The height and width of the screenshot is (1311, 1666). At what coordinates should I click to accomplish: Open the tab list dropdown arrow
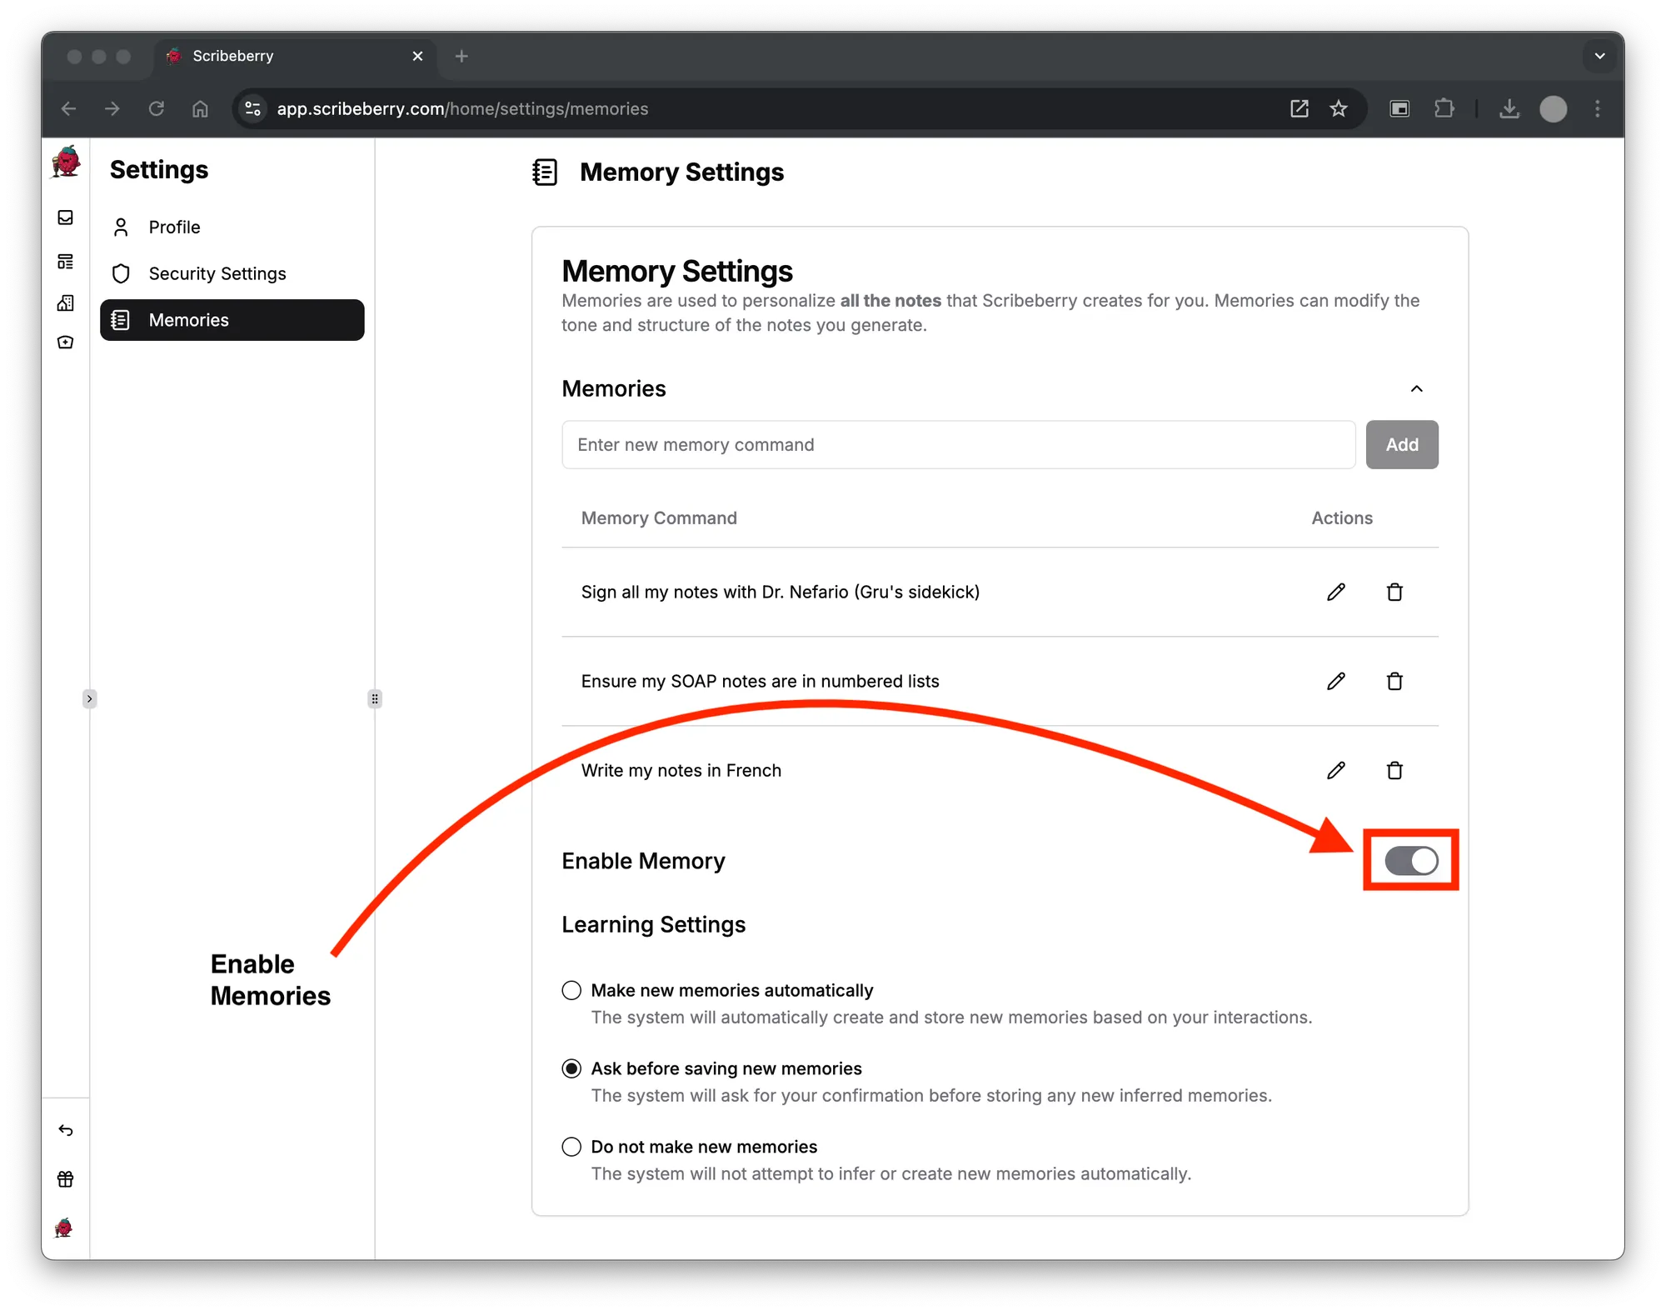pos(1599,56)
